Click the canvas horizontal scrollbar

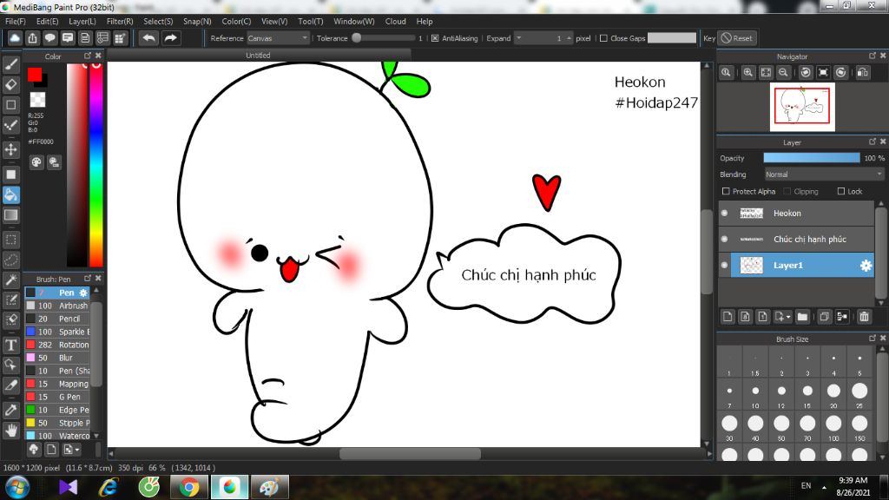coord(410,453)
